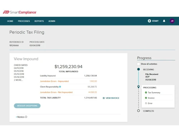Open Jurisdiction Errors - Impounded link
The height and width of the screenshot is (134, 179).
[x=54, y=81]
